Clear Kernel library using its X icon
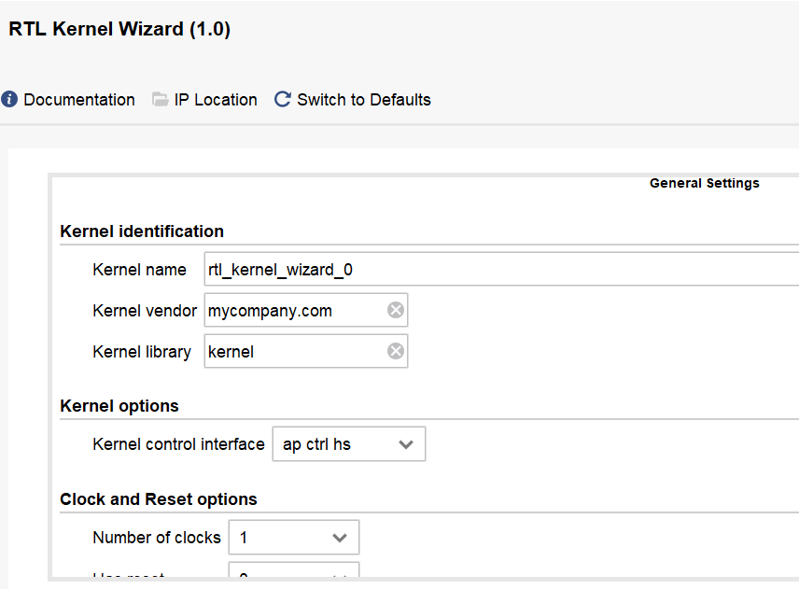 tap(396, 351)
